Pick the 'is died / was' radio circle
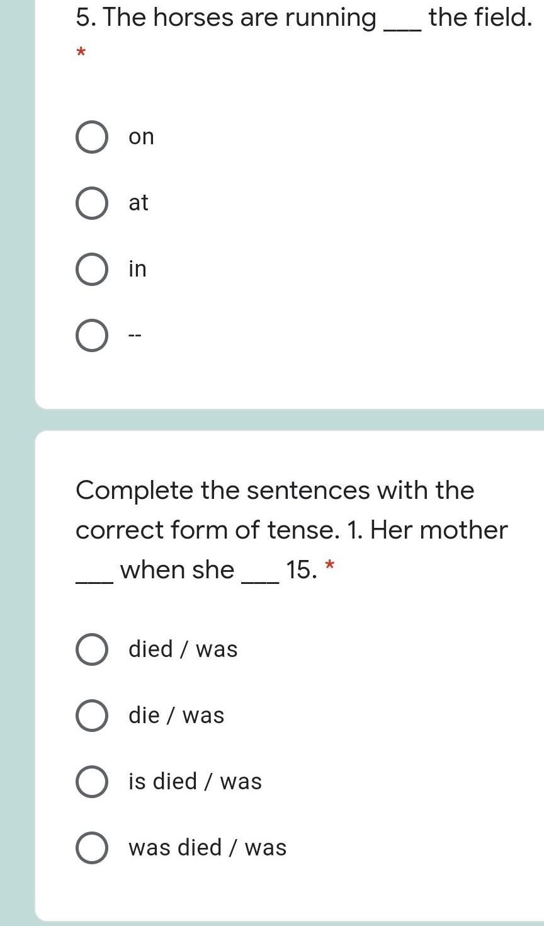Viewport: 544px width, 926px height. coord(91,782)
